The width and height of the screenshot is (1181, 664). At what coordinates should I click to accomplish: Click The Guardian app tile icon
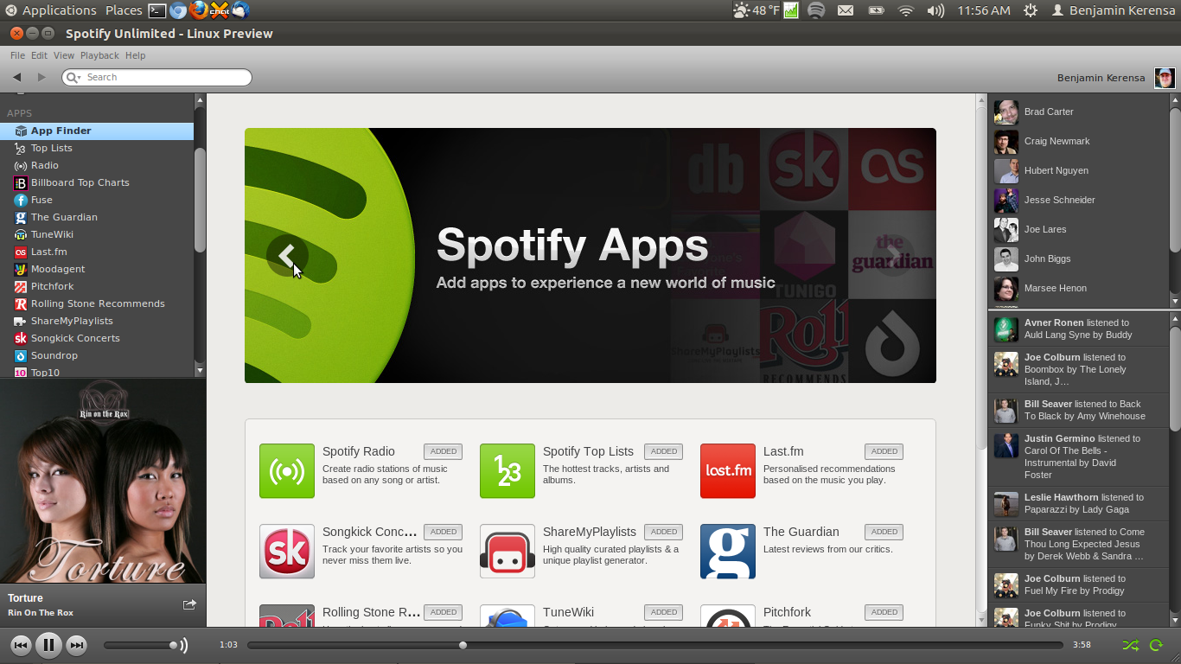(x=728, y=552)
